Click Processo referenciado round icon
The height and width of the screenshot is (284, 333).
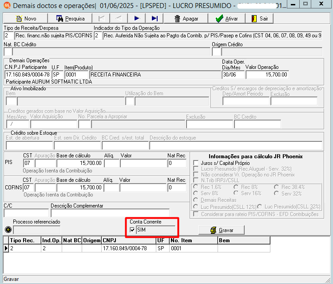click(x=8, y=230)
